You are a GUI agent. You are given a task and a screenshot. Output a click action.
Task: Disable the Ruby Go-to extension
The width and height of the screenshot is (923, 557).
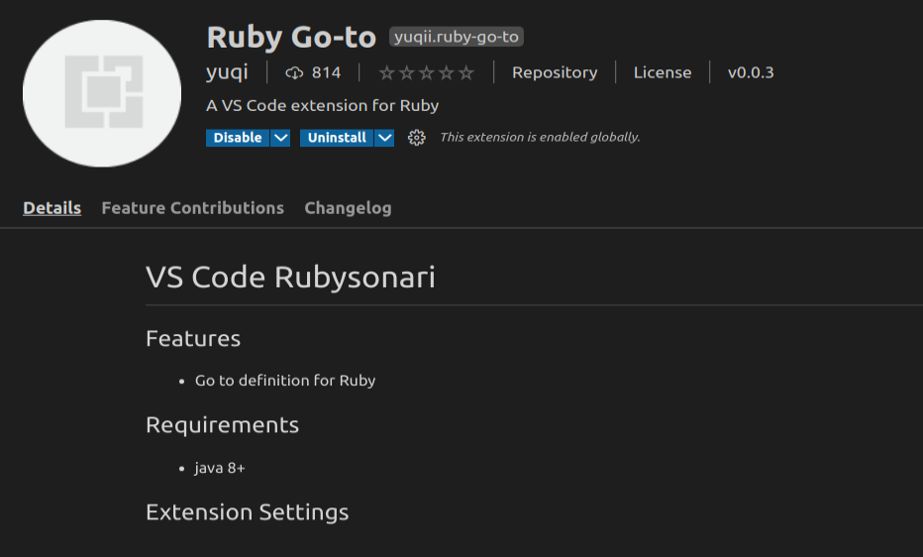[x=238, y=138]
